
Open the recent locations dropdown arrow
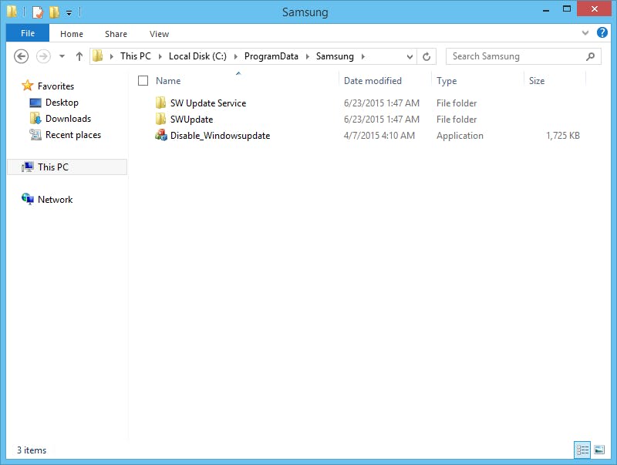(62, 56)
